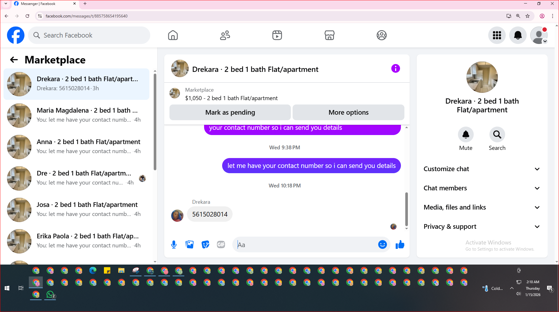The width and height of the screenshot is (559, 312).
Task: Click the 5615028014 message bubble
Action: click(210, 214)
